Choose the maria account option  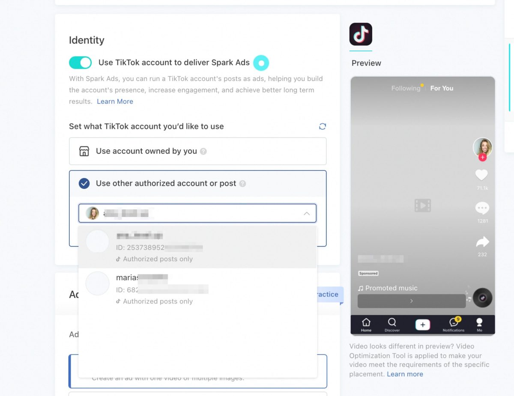[197, 289]
